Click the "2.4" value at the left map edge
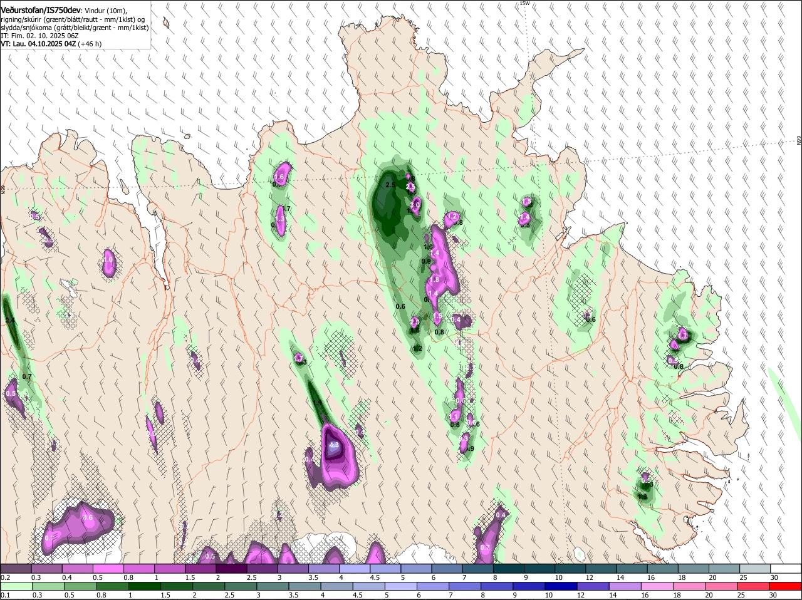The width and height of the screenshot is (802, 600). [9, 321]
